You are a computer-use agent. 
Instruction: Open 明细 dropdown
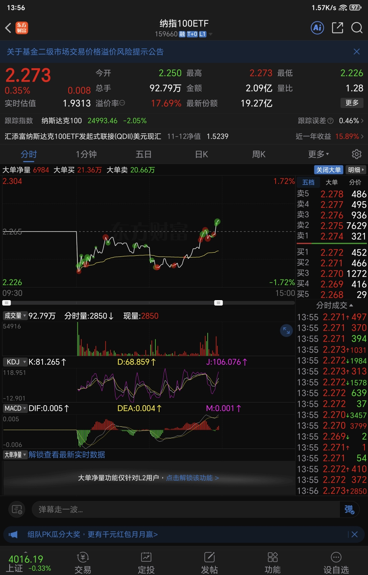coord(356,170)
